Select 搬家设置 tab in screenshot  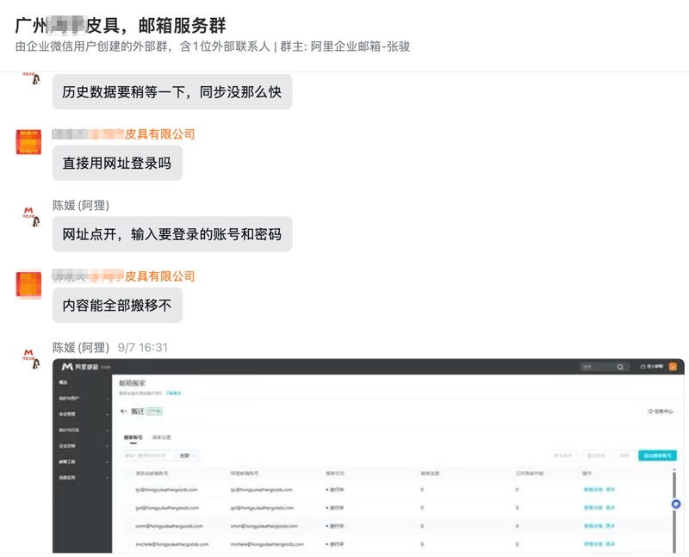pyautogui.click(x=161, y=437)
